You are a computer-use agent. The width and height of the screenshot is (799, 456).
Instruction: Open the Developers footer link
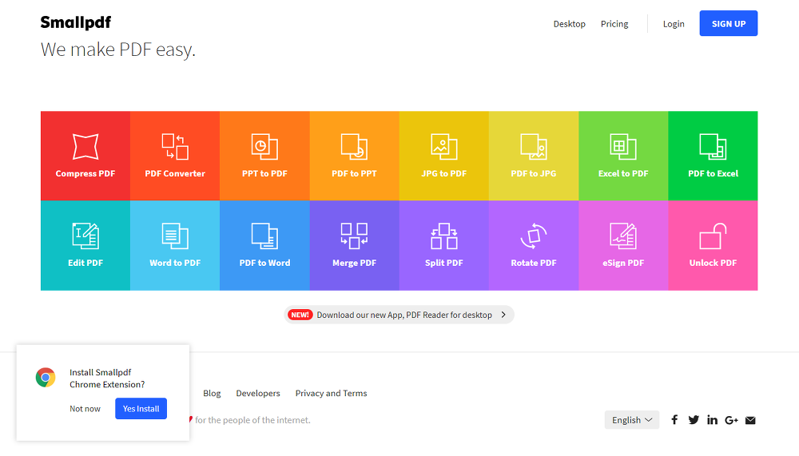coord(258,394)
